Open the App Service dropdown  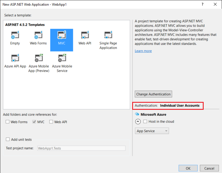(x=152, y=131)
